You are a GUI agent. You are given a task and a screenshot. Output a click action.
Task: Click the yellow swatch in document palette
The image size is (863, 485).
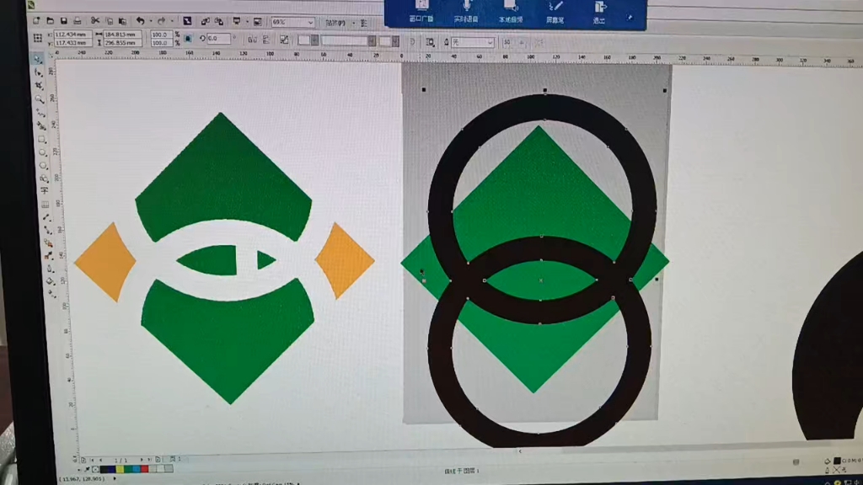120,469
